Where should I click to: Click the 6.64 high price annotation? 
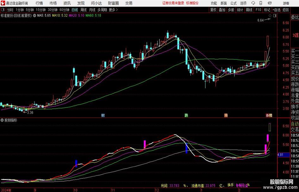[260, 20]
